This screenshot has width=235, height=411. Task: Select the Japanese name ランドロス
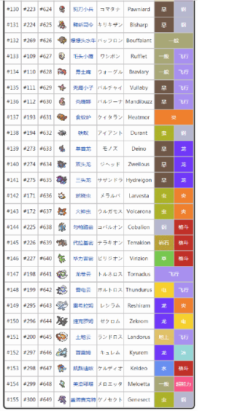(x=110, y=337)
